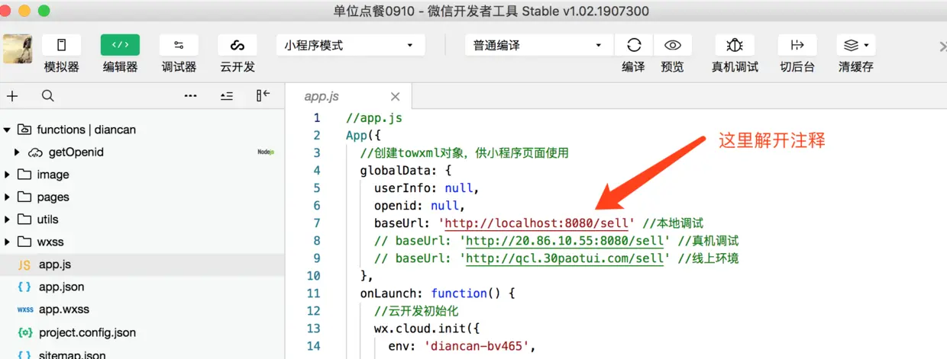
Task: Click the getOpenid cloud folder icon
Action: coord(34,152)
